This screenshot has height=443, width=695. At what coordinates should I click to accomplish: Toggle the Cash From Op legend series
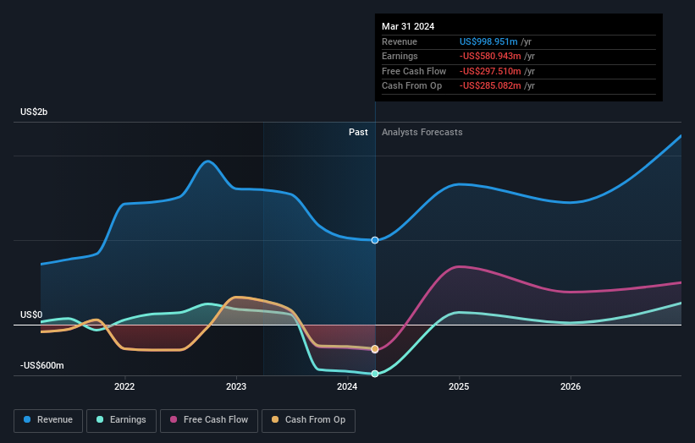308,420
